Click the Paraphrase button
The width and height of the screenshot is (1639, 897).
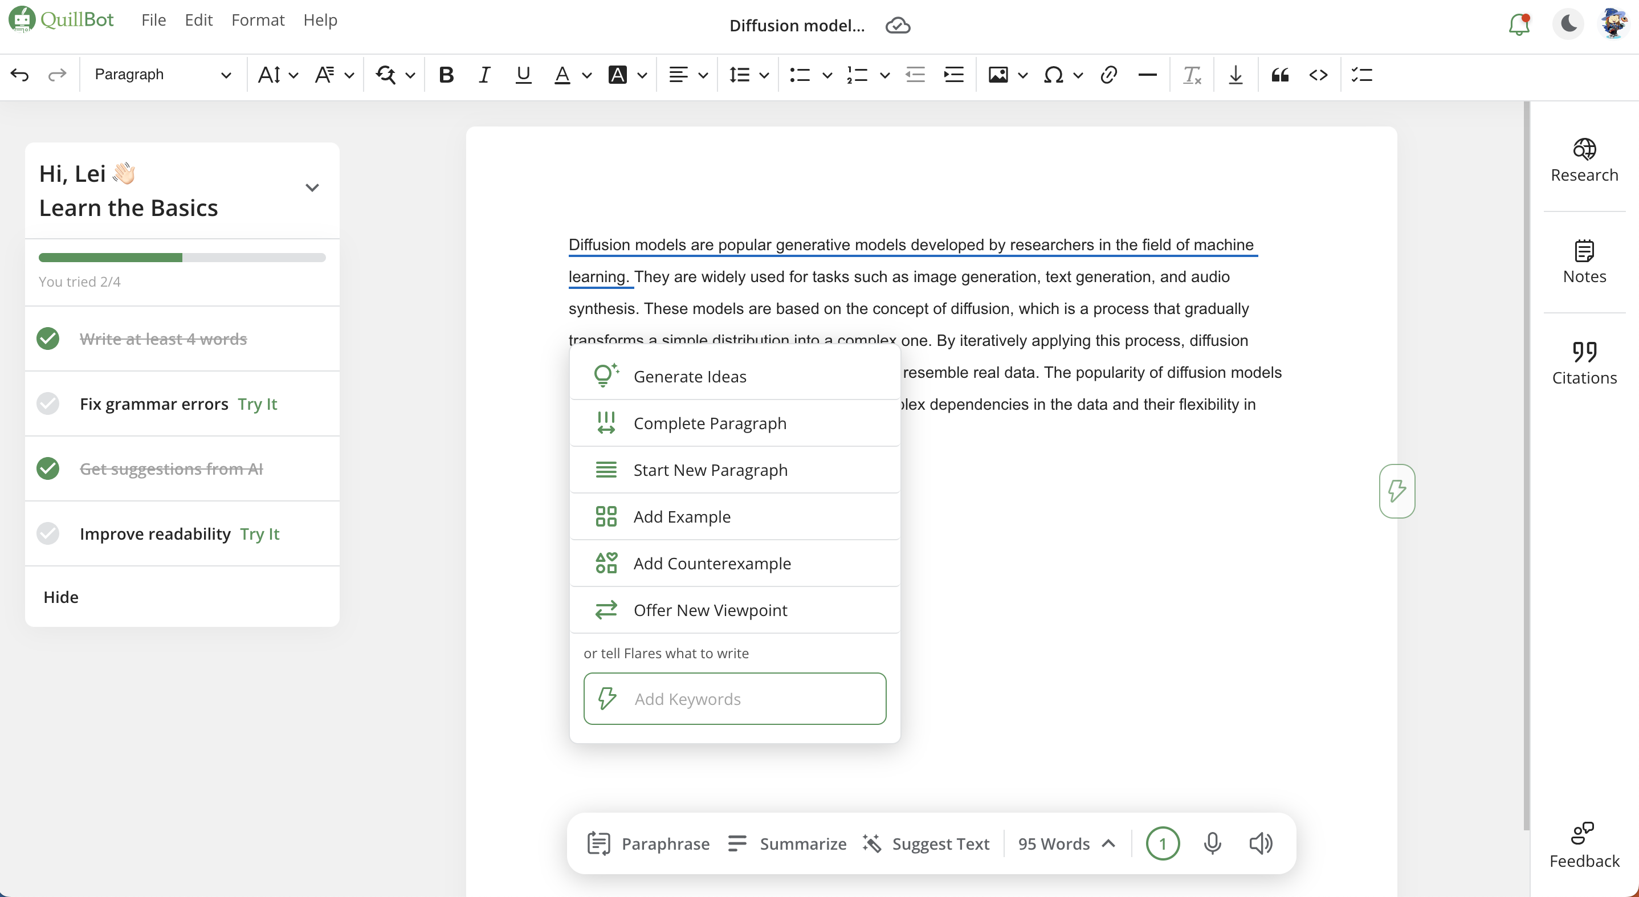pyautogui.click(x=649, y=843)
